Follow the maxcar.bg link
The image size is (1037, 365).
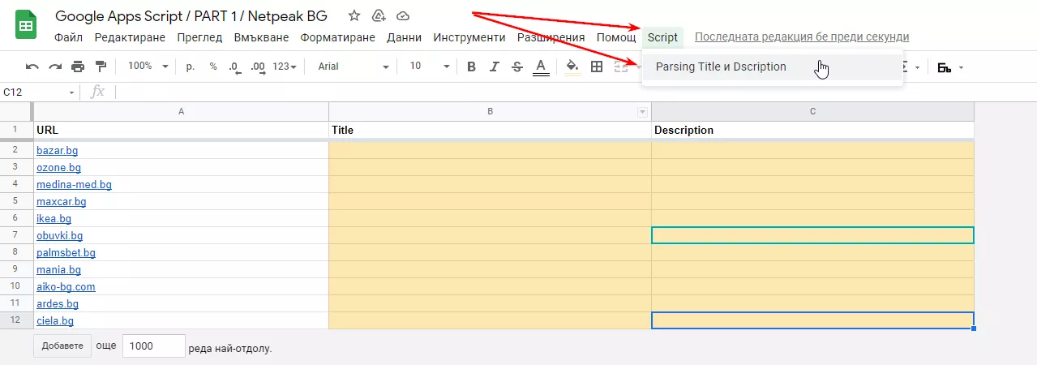click(61, 201)
